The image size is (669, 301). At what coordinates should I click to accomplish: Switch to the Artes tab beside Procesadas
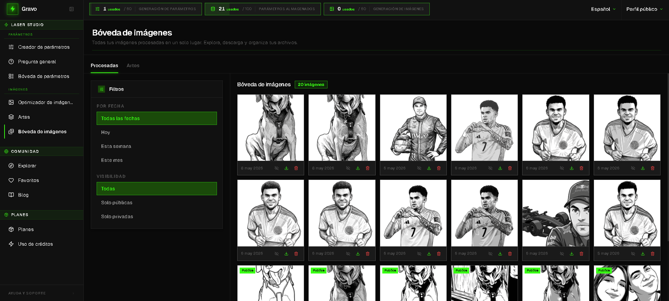pos(133,65)
